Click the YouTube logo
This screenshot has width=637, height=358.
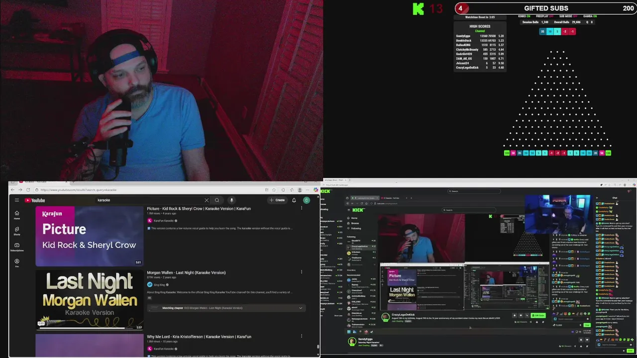coord(35,200)
